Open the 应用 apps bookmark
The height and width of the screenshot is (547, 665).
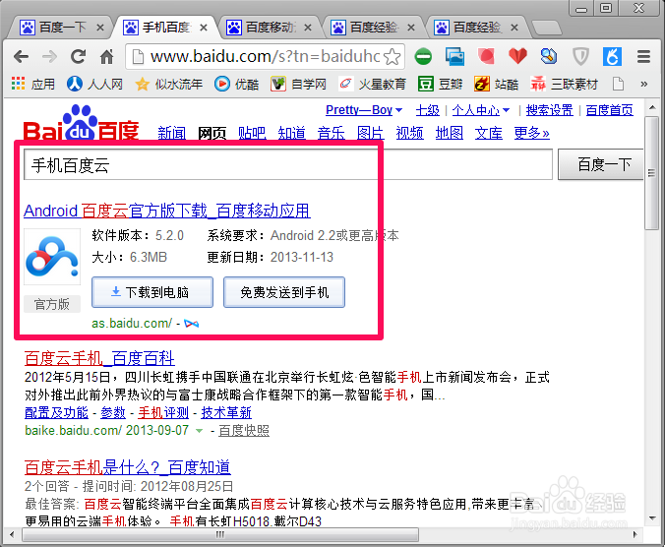(33, 84)
